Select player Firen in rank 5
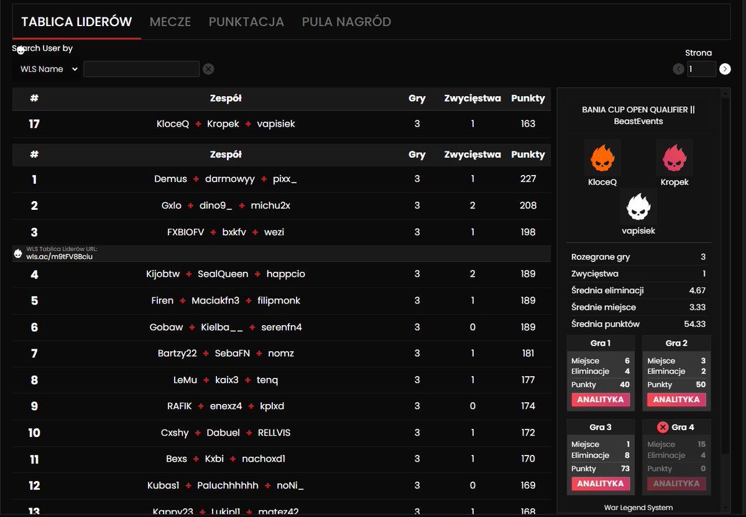This screenshot has width=746, height=517. point(163,300)
